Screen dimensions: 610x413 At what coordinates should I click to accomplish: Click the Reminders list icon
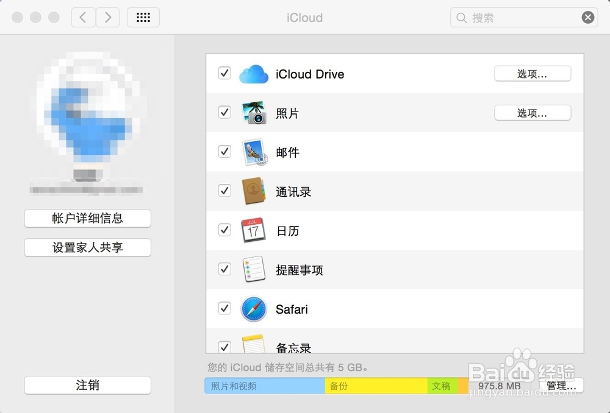click(254, 269)
